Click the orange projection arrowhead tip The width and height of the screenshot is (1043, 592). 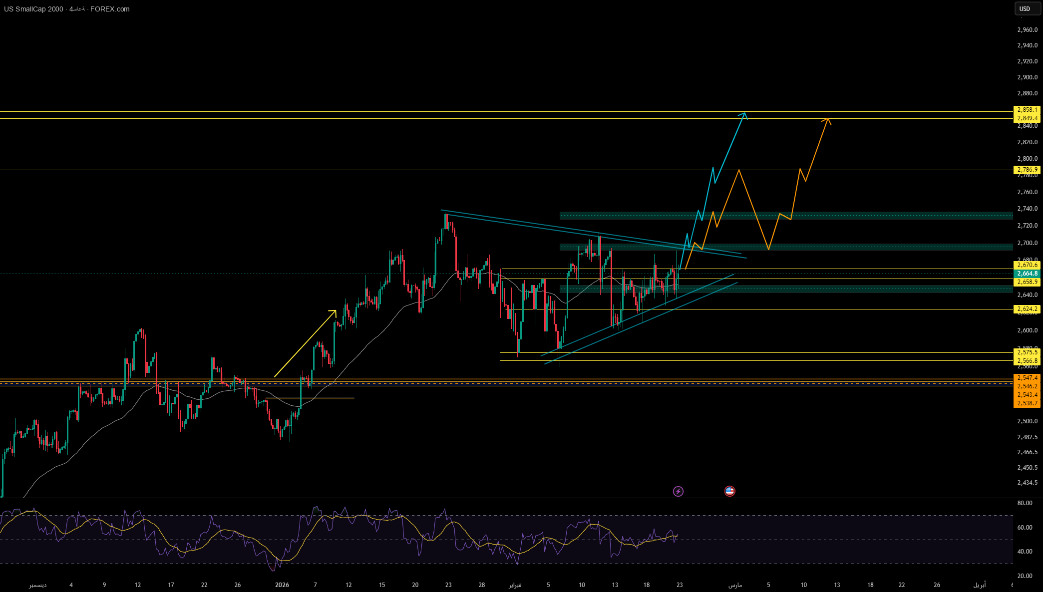(x=827, y=119)
